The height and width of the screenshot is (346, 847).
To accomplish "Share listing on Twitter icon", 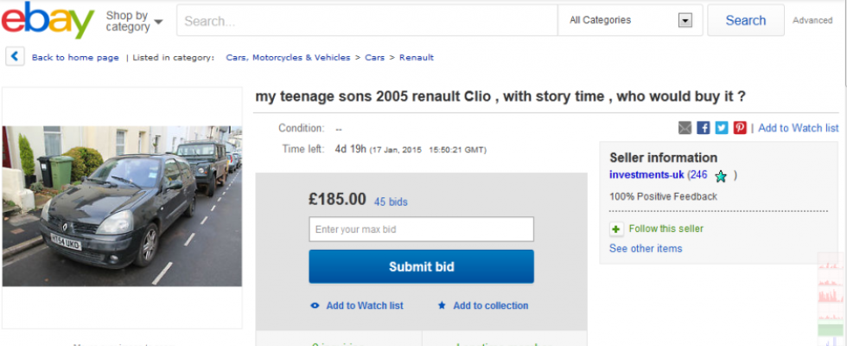I will click(722, 128).
